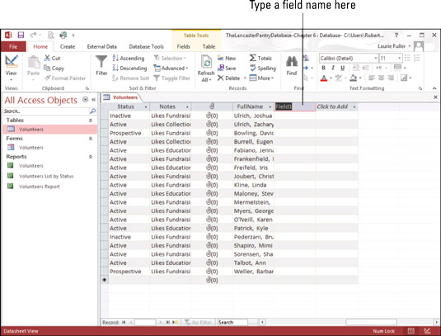Open FullName column dropdown arrow
Viewport: 441px width, 336px height.
pyautogui.click(x=270, y=107)
